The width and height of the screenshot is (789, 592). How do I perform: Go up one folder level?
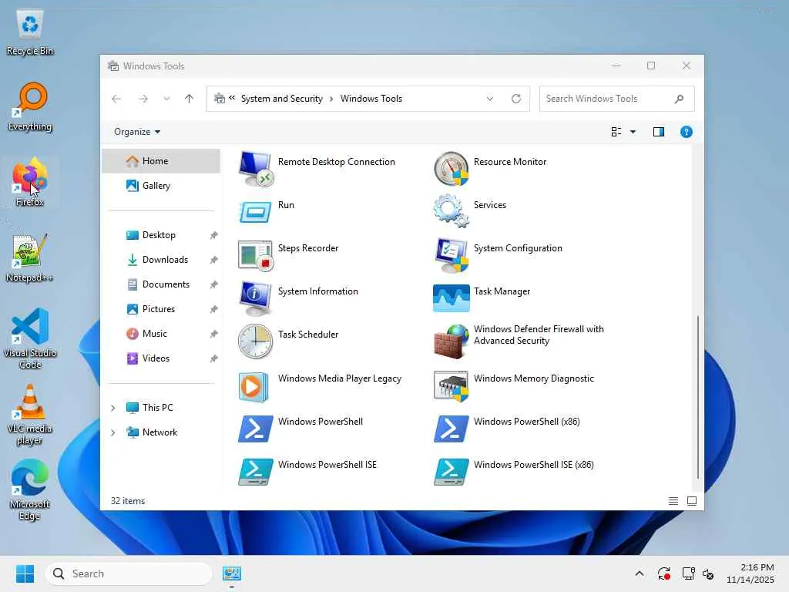(x=190, y=99)
